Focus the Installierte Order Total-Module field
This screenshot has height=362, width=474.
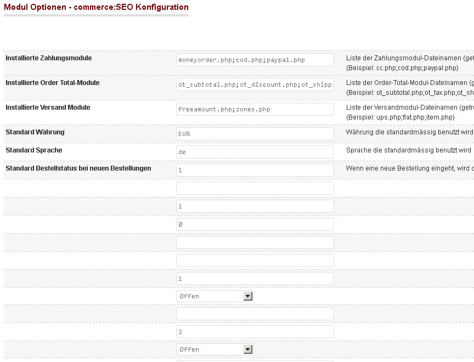click(x=255, y=84)
